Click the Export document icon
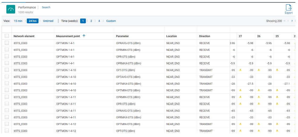 [288, 7]
